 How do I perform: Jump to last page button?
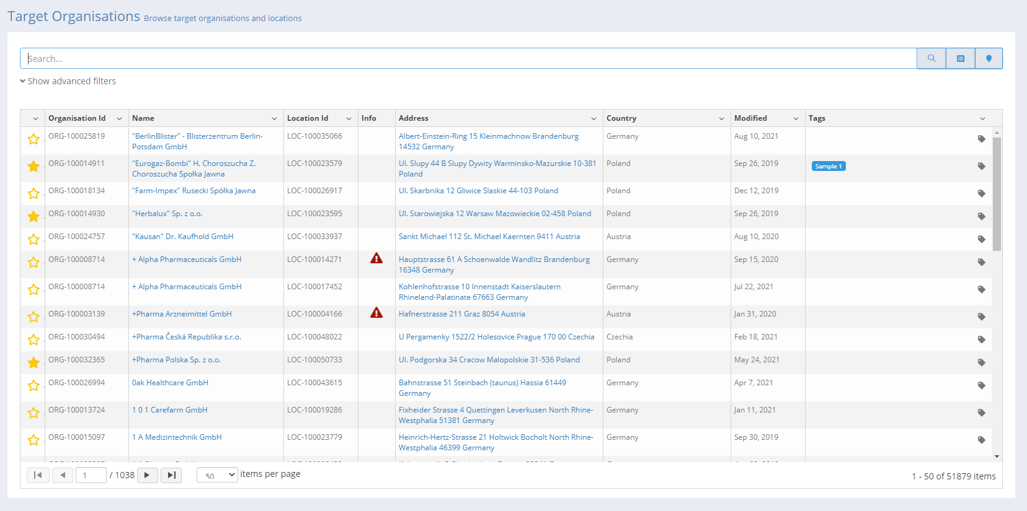tap(171, 475)
